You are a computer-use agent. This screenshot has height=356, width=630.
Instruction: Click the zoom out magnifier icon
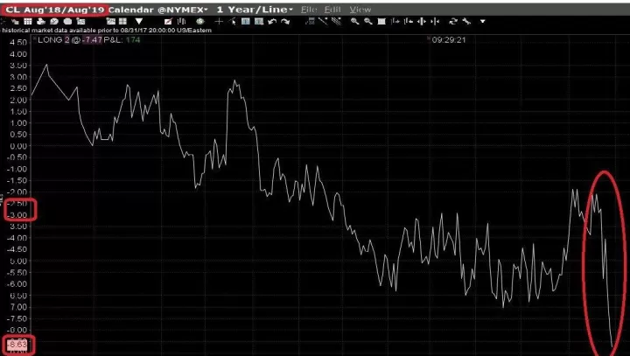click(368, 21)
